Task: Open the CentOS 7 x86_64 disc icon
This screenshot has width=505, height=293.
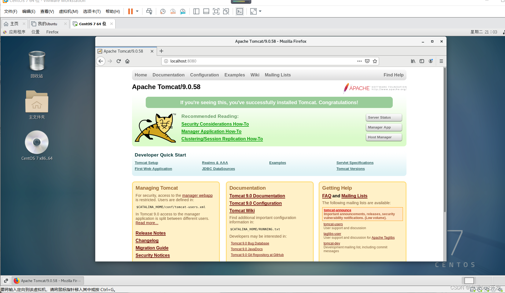Action: [37, 146]
